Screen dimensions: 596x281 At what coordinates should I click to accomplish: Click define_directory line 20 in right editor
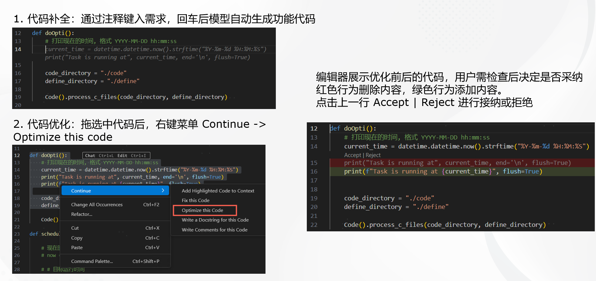396,207
